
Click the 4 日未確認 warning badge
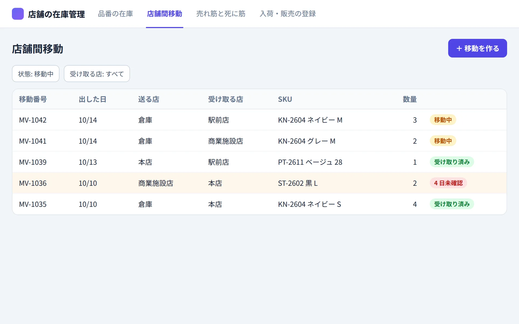(x=448, y=183)
